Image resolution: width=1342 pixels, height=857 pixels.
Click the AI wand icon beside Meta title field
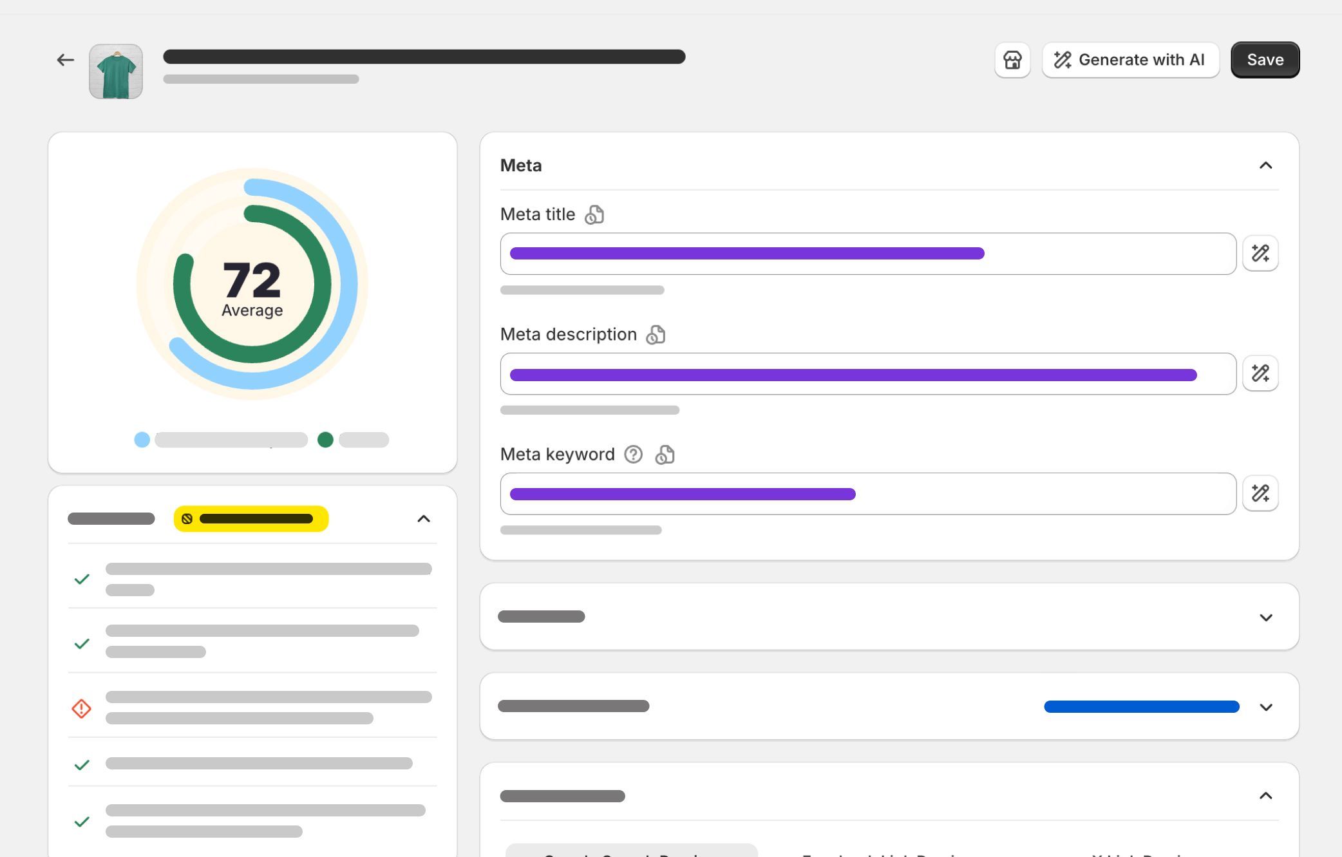1260,253
